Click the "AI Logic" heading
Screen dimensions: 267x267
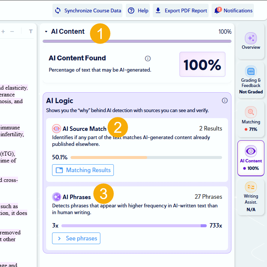click(x=60, y=100)
